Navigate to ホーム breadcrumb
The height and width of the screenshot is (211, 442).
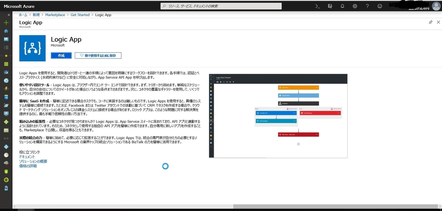[x=23, y=15]
